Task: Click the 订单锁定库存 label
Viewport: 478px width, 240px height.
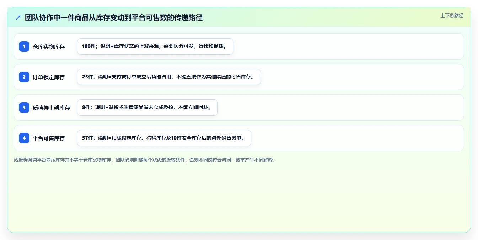Action: tap(49, 77)
